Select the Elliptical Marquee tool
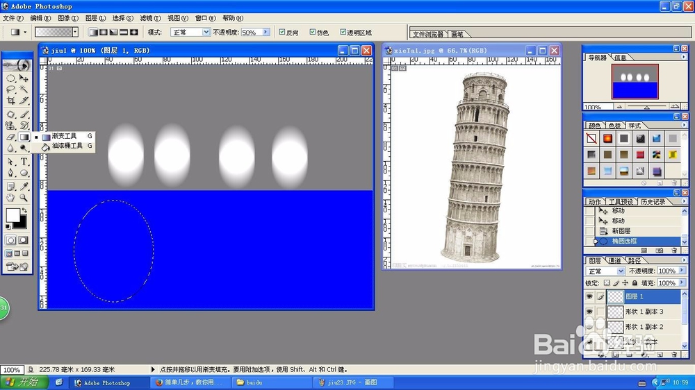 point(10,79)
